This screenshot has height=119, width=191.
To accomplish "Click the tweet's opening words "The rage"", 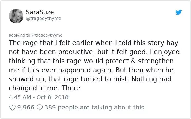I will (x=23, y=43).
